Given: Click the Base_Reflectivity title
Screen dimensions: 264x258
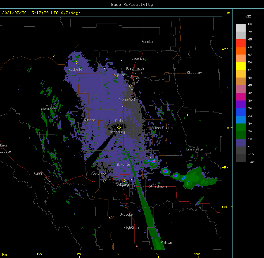Looking at the screenshot, I should click(x=132, y=5).
